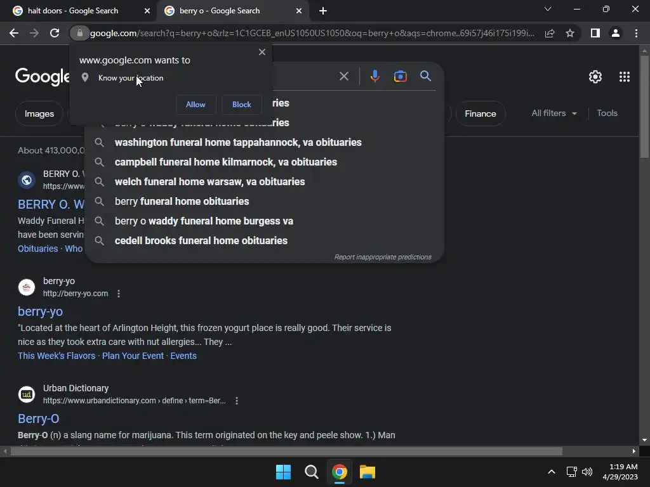Open the Berry-O Urban Dictionary result
The width and height of the screenshot is (650, 487).
click(x=39, y=419)
